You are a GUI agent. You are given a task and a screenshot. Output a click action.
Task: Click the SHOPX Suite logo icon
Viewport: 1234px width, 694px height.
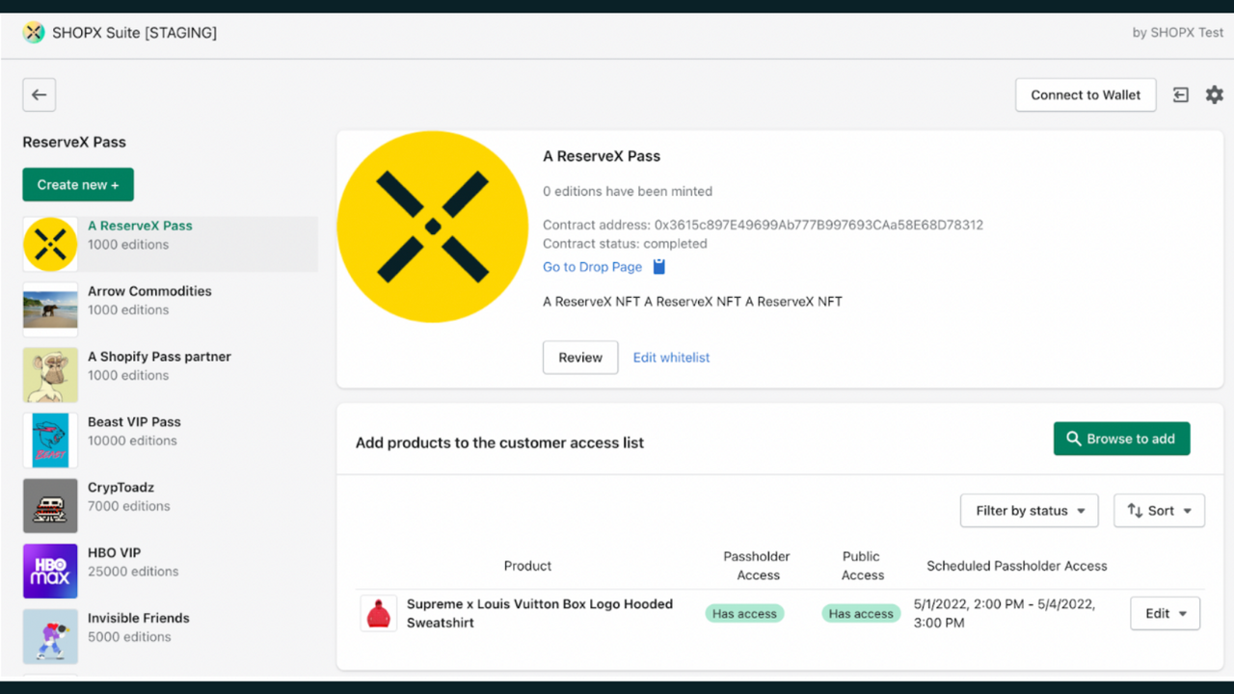[x=34, y=33]
